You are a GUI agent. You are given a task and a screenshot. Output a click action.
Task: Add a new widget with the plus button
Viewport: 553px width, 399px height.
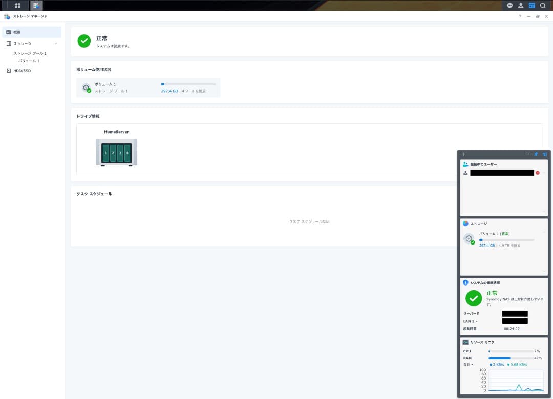pyautogui.click(x=463, y=154)
